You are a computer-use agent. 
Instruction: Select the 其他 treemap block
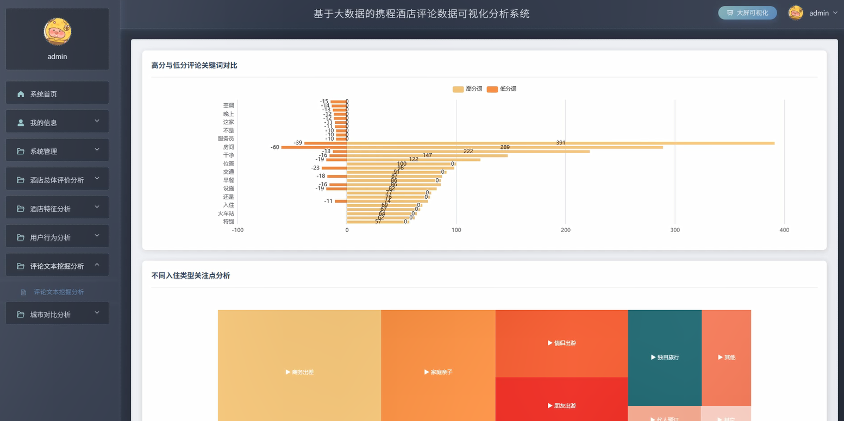coord(726,357)
